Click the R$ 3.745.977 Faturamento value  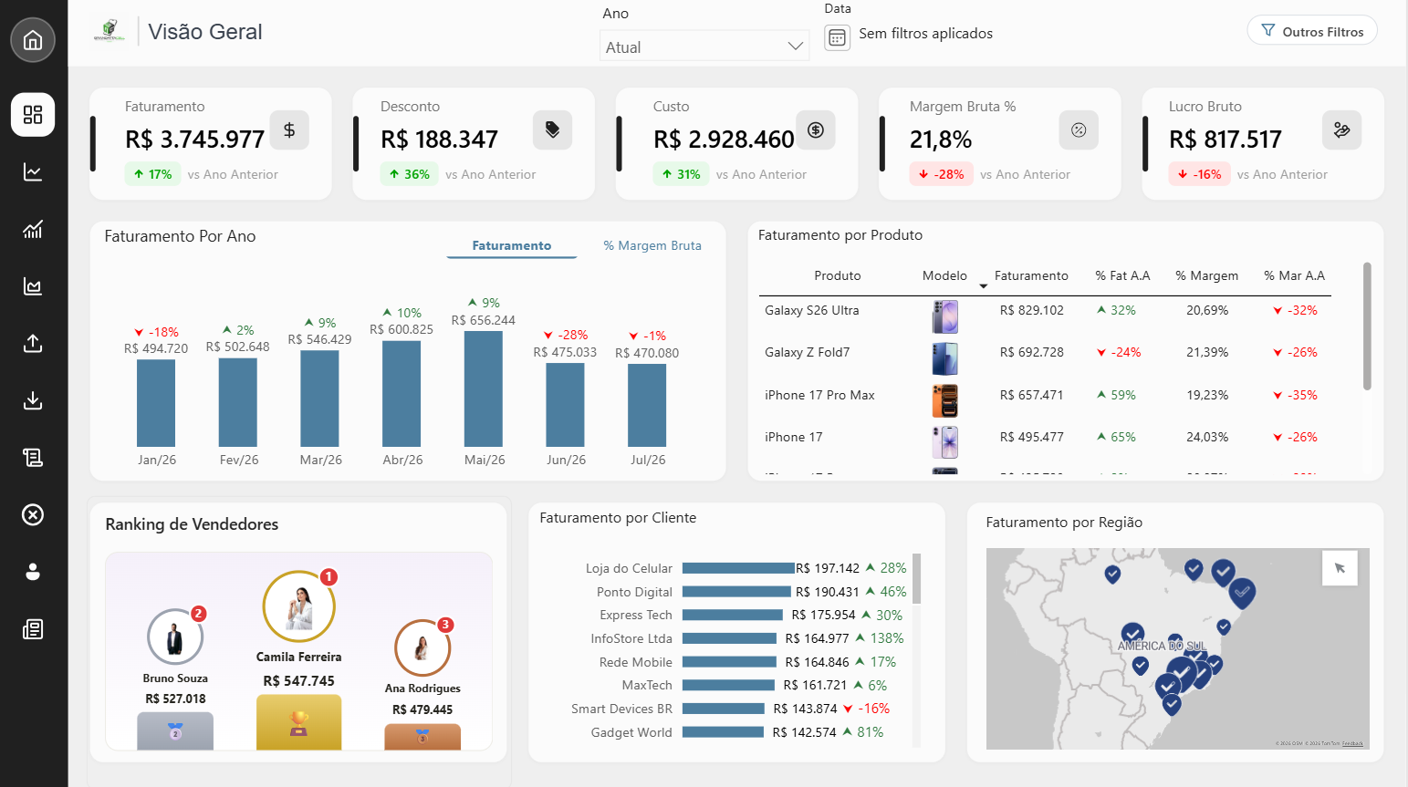[x=194, y=140]
